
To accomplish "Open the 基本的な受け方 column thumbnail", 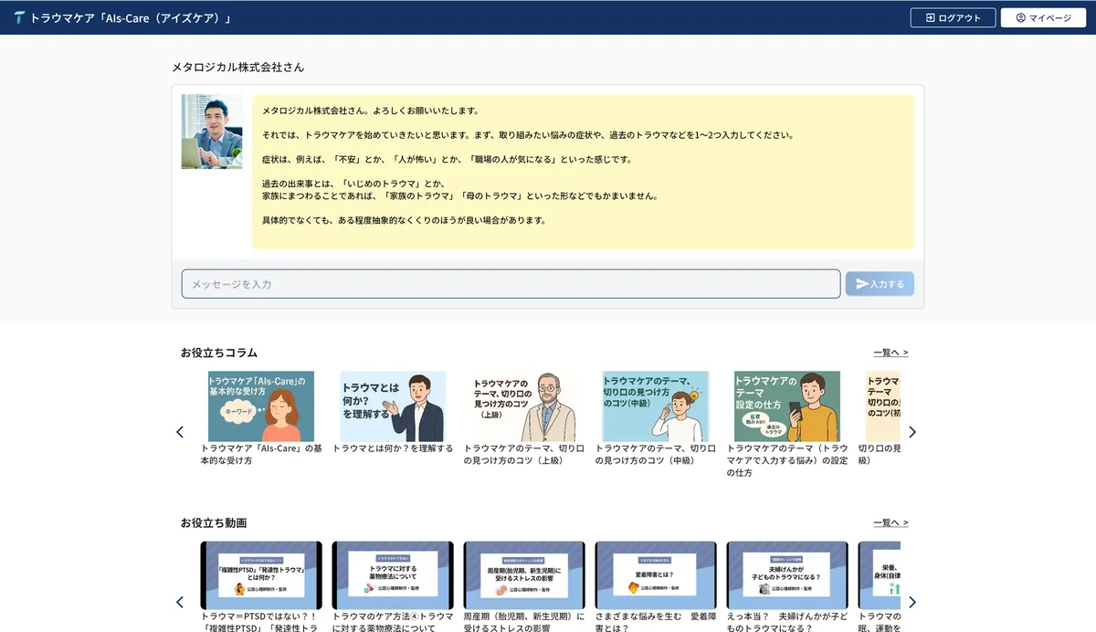I will pos(261,406).
